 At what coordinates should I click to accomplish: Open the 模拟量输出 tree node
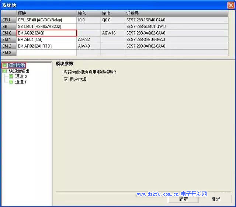coord(19,71)
